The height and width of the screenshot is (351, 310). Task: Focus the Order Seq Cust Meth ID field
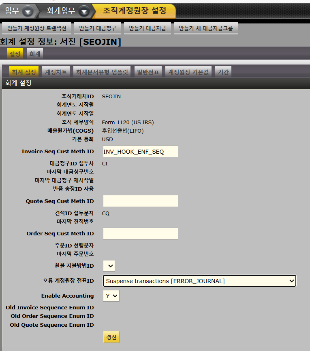click(x=141, y=234)
